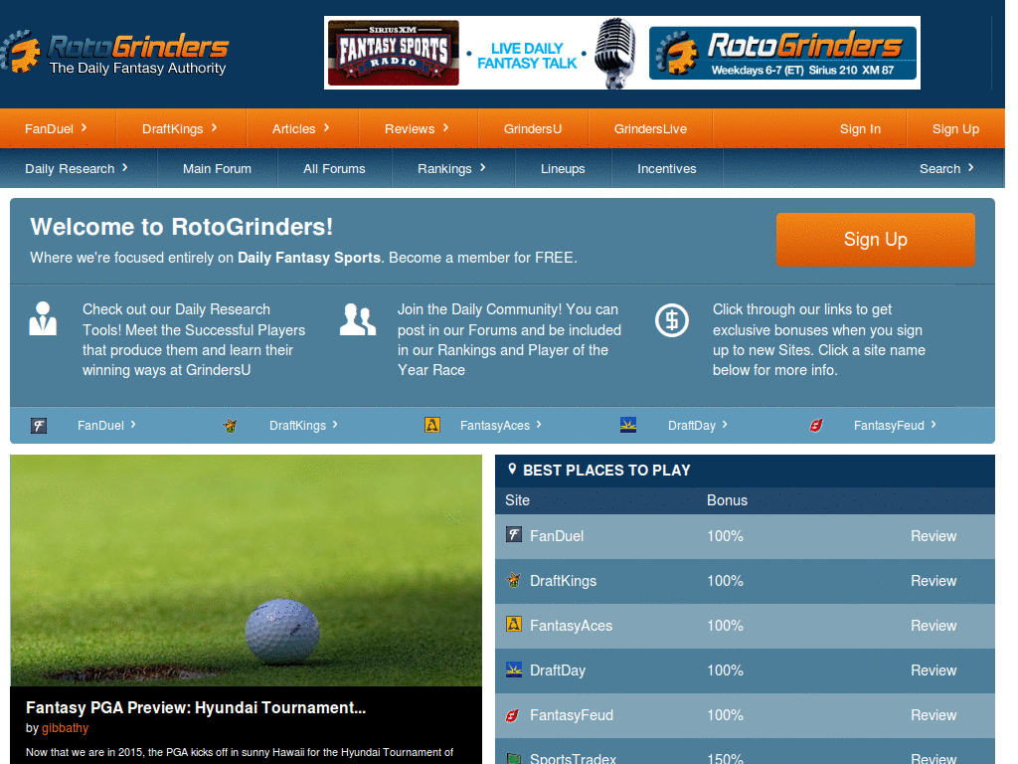This screenshot has height=764, width=1018.
Task: Open the FanDuel link in the sites strip
Action: 106,426
